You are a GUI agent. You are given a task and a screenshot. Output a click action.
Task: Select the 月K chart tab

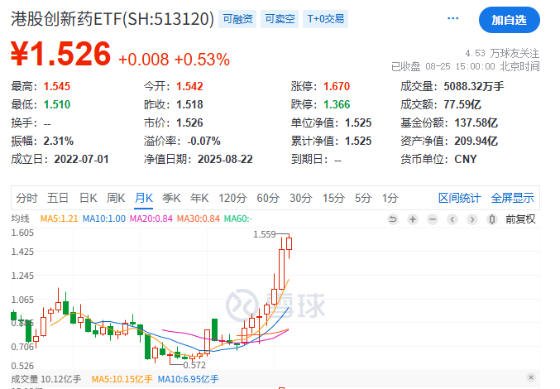click(144, 198)
